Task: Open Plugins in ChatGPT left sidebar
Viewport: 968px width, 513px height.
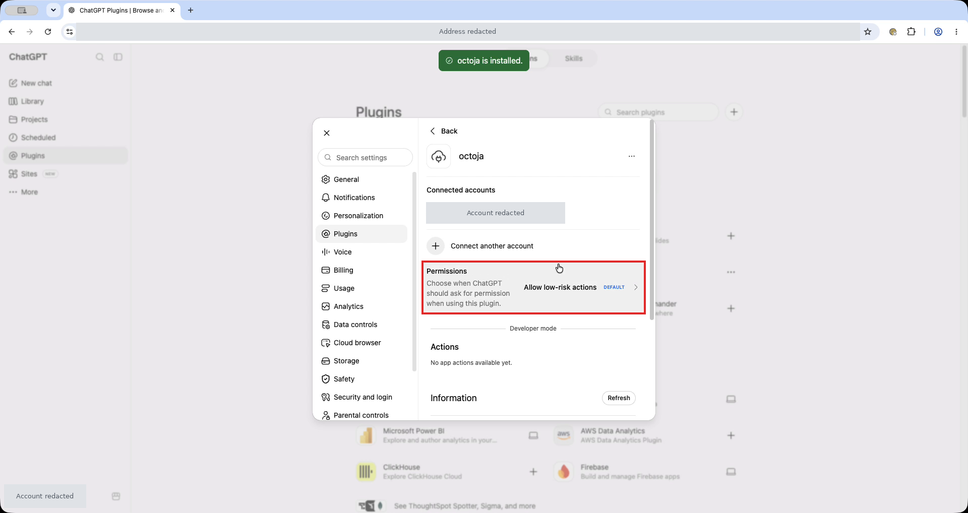Action: (66, 156)
